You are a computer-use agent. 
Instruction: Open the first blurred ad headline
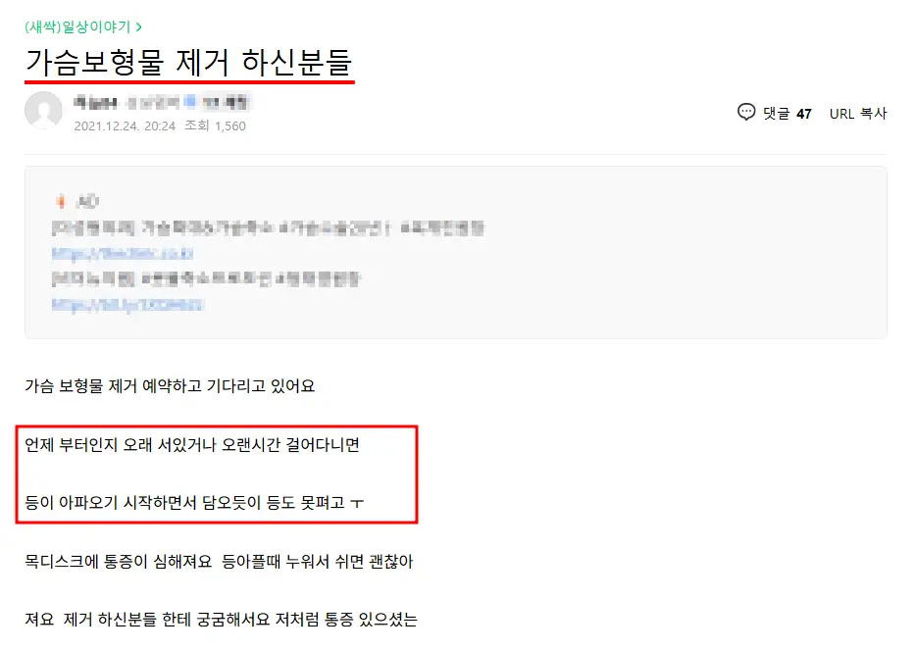tap(268, 227)
